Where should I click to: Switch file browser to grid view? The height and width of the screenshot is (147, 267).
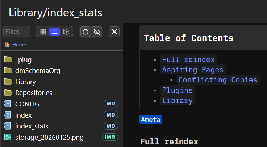point(43,32)
